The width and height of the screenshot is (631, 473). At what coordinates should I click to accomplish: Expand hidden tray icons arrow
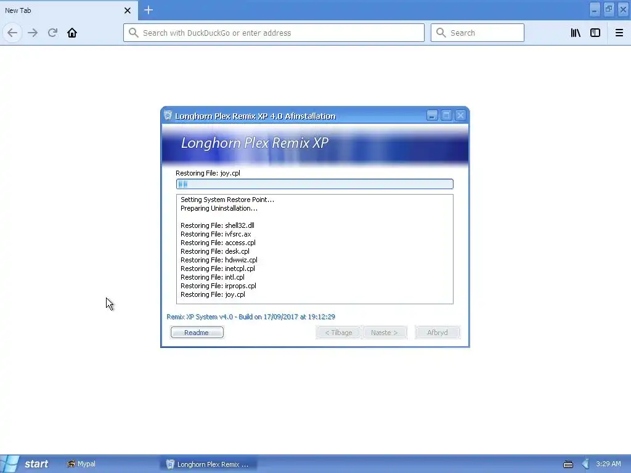tap(585, 464)
